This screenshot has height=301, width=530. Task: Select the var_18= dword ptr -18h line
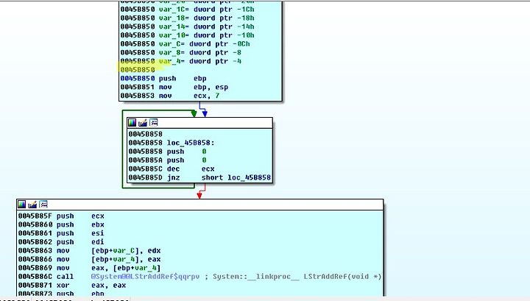point(187,18)
